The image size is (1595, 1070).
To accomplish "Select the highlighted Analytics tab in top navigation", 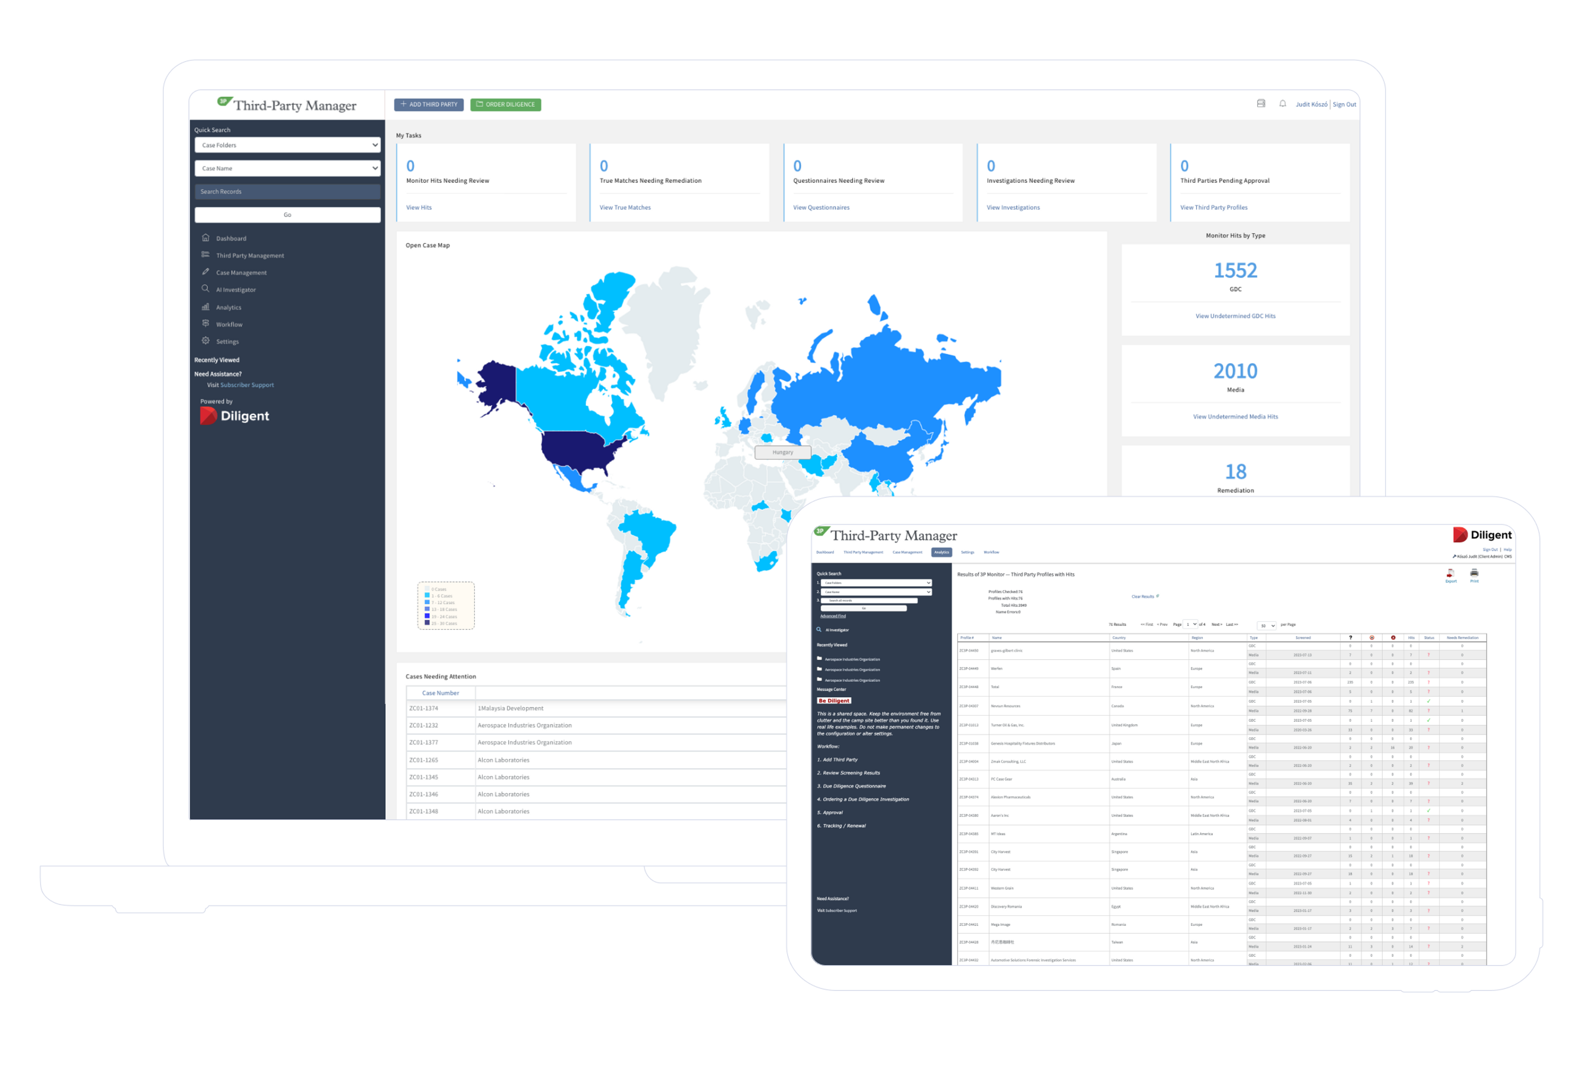I will [x=942, y=552].
